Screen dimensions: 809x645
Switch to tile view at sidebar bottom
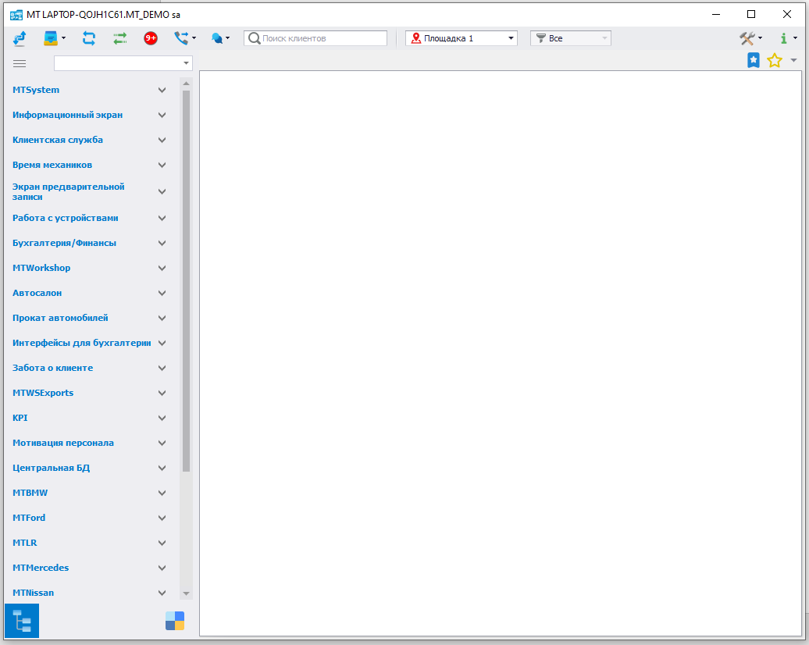click(x=175, y=621)
